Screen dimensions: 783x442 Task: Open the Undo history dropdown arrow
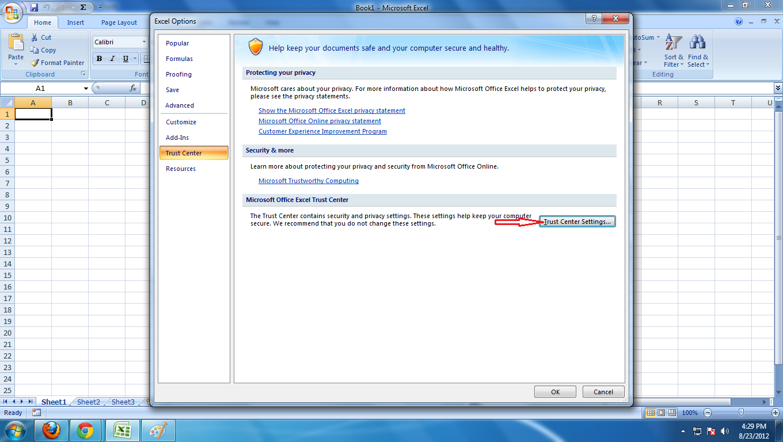click(x=55, y=7)
